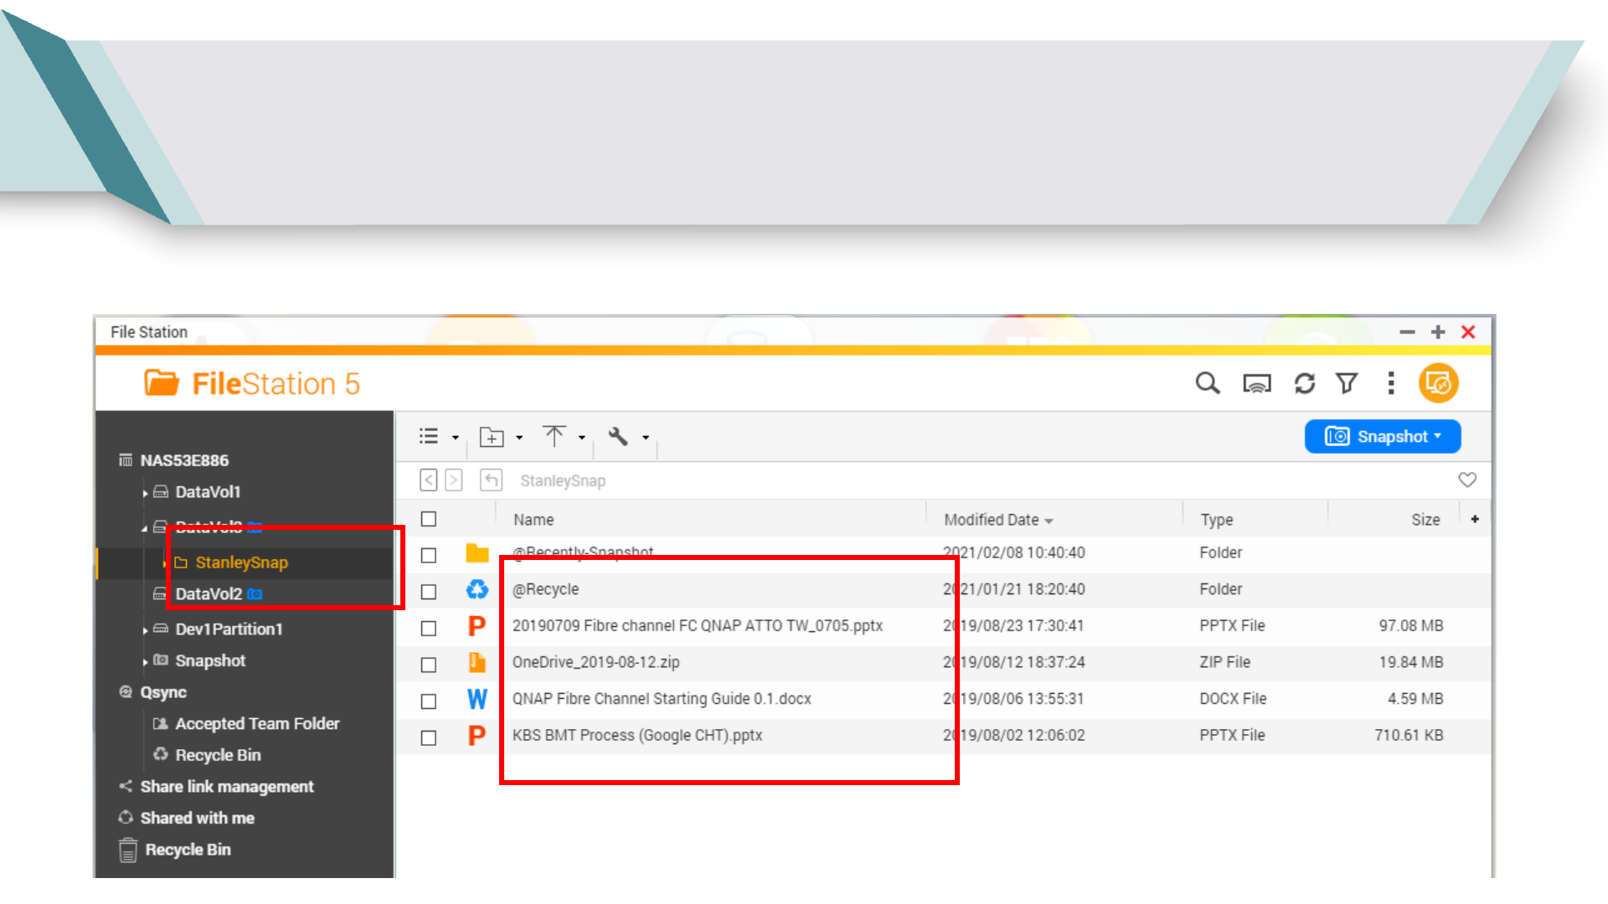Expand the DataVol1 tree node
Screen dimensions: 1608x904
point(145,494)
